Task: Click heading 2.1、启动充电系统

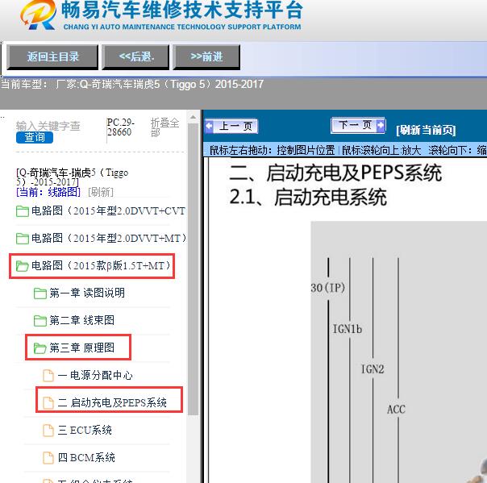Action: [x=308, y=198]
